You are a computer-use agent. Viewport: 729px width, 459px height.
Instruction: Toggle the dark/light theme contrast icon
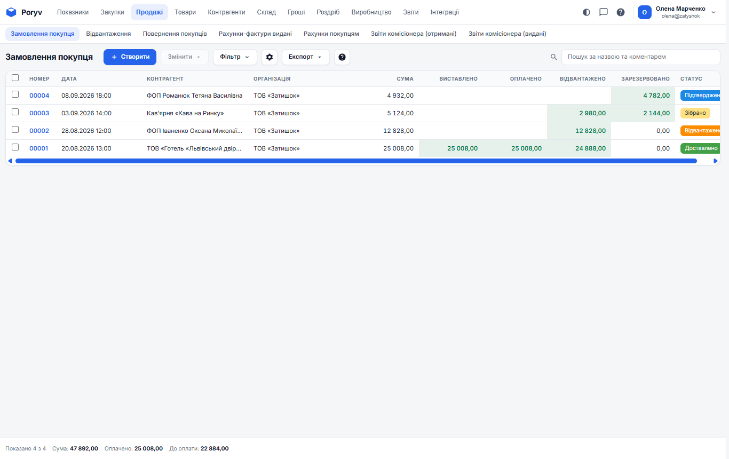point(587,12)
